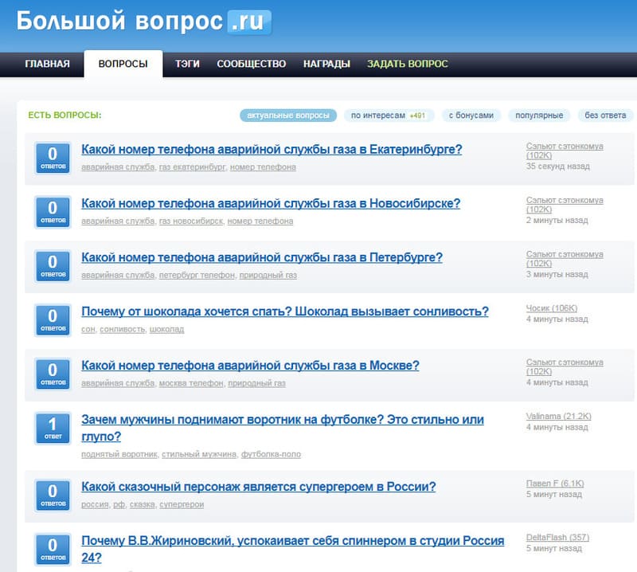
Task: Click ЗАДАТЬ ВОПРОС to ask a question
Action: tap(407, 65)
